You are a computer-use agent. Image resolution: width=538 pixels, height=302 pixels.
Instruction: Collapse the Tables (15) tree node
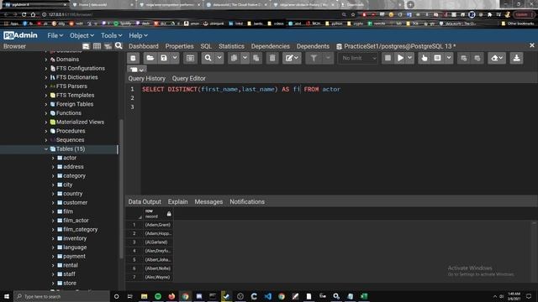click(x=46, y=149)
